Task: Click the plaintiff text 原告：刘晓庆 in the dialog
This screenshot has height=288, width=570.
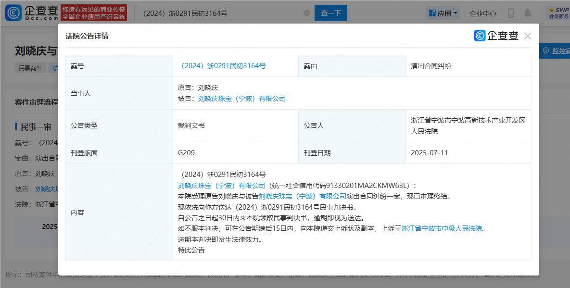Action: click(198, 88)
